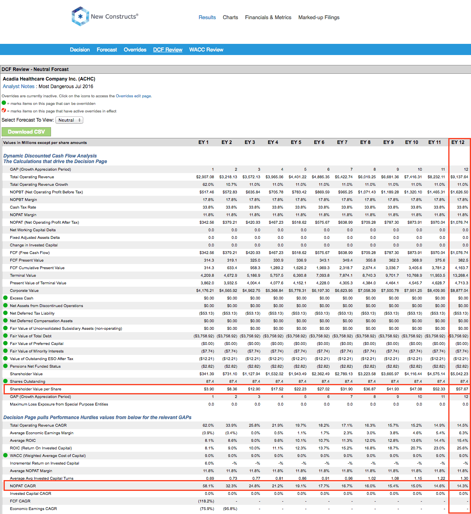Image resolution: width=471 pixels, height=514 pixels.
Task: Select the NOPBT Margin row label
Action: click(24, 200)
